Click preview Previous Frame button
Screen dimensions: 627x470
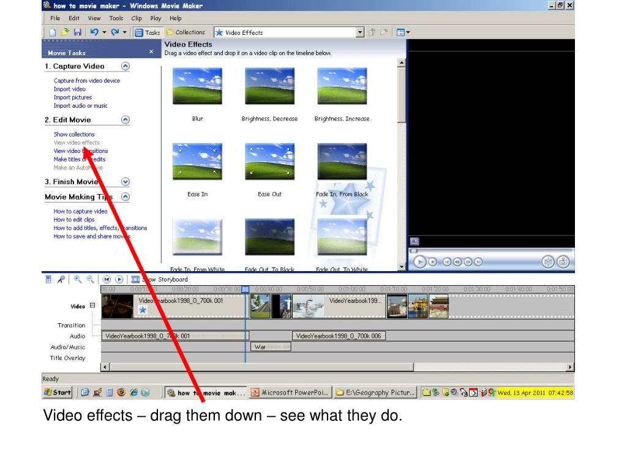pos(457,262)
